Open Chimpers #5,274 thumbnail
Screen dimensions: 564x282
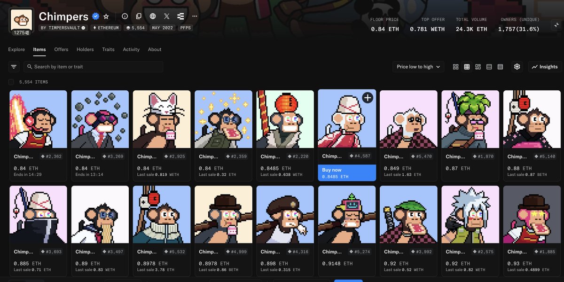347,214
